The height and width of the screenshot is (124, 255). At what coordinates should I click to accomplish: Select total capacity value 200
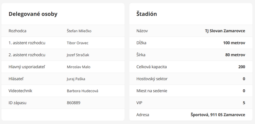242,67
